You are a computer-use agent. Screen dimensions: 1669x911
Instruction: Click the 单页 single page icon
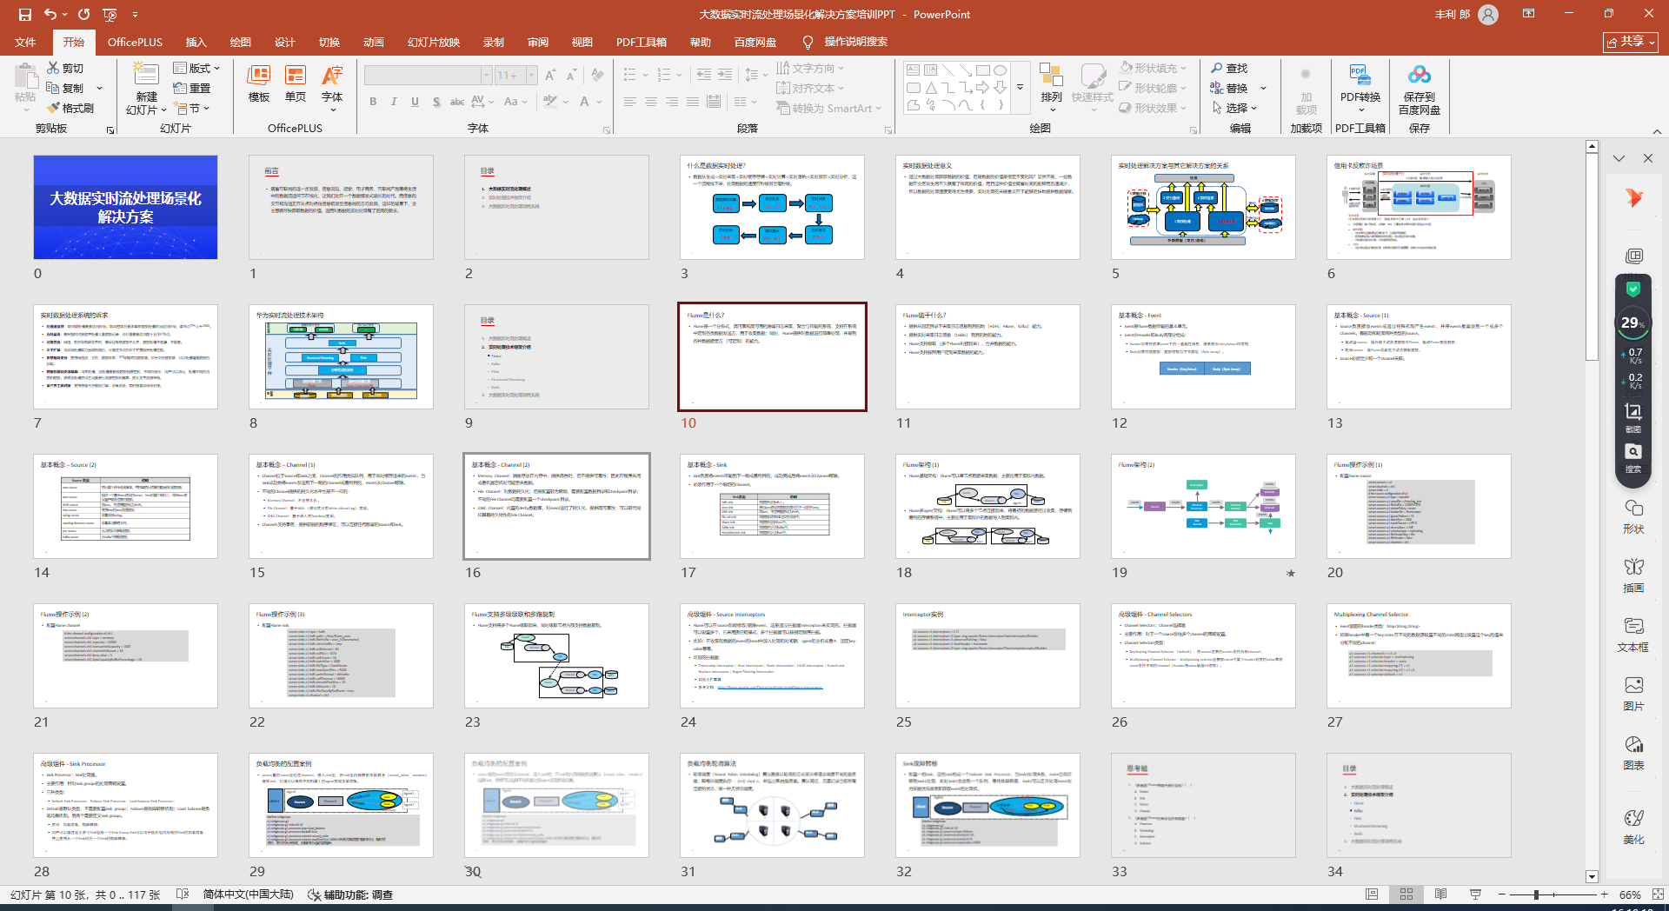point(296,84)
